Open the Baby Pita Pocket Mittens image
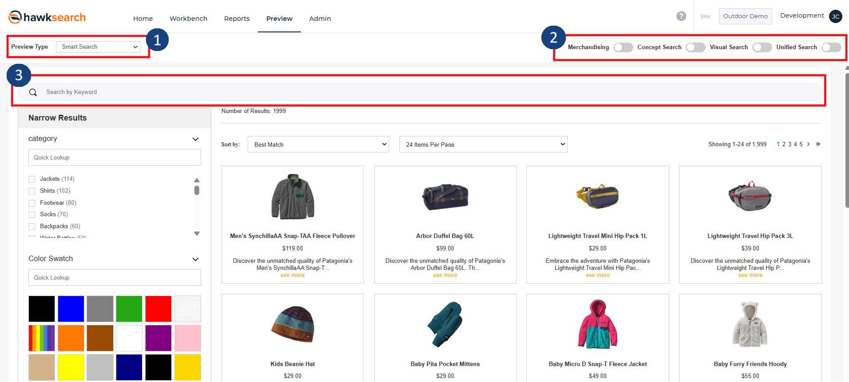This screenshot has height=382, width=849. click(445, 324)
